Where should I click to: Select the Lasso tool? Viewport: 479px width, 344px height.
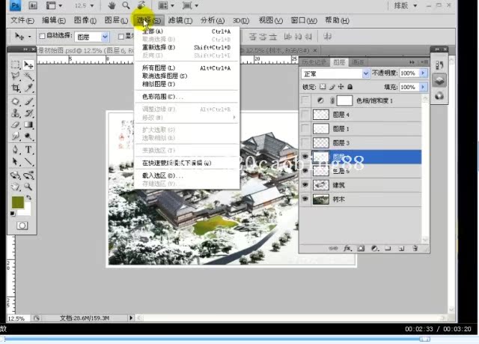[x=15, y=76]
